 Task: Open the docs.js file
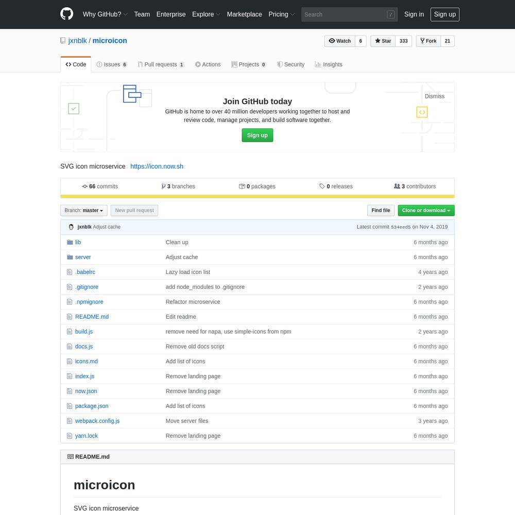tap(84, 347)
